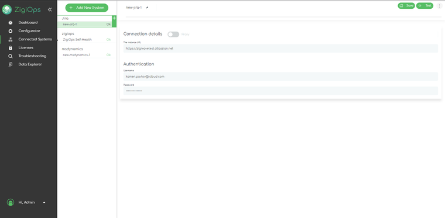This screenshot has height=218, width=445.
Task: Click the Save button
Action: [406, 6]
